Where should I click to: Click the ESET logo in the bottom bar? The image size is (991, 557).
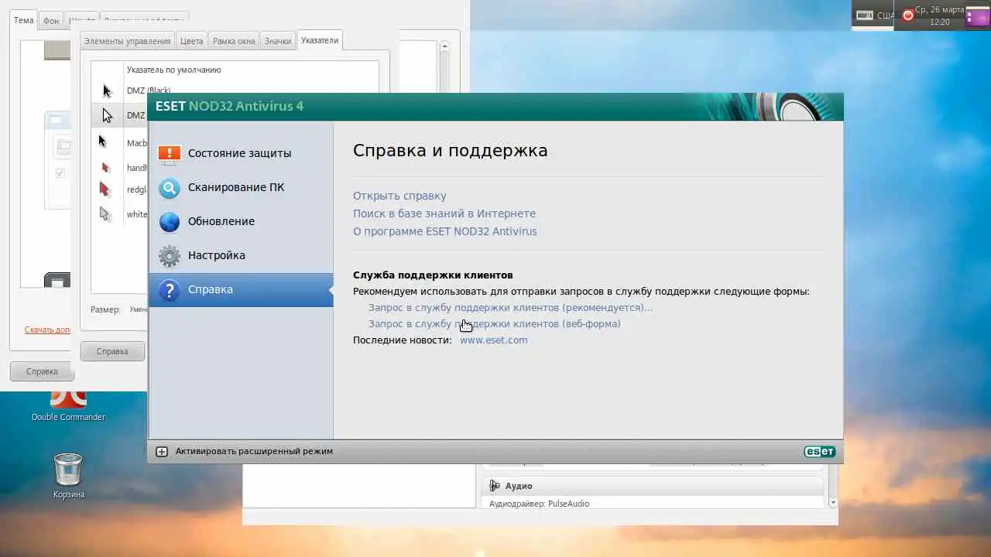click(x=819, y=451)
